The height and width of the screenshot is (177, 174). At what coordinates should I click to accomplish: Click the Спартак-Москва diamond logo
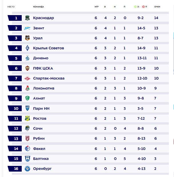pyautogui.click(x=27, y=78)
